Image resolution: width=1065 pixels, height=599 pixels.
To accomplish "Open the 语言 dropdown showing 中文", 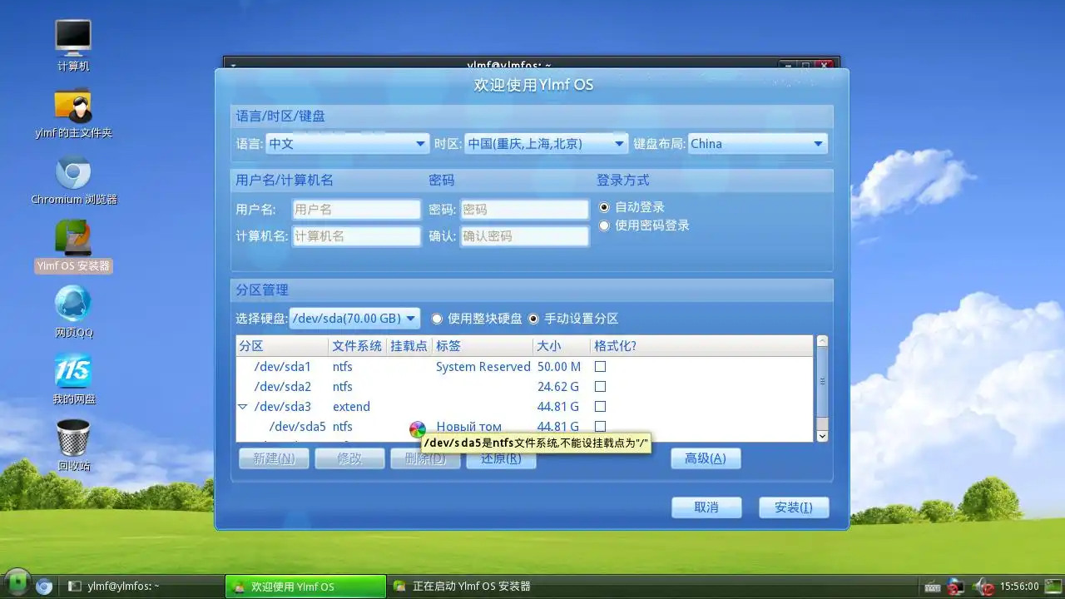I will 347,144.
